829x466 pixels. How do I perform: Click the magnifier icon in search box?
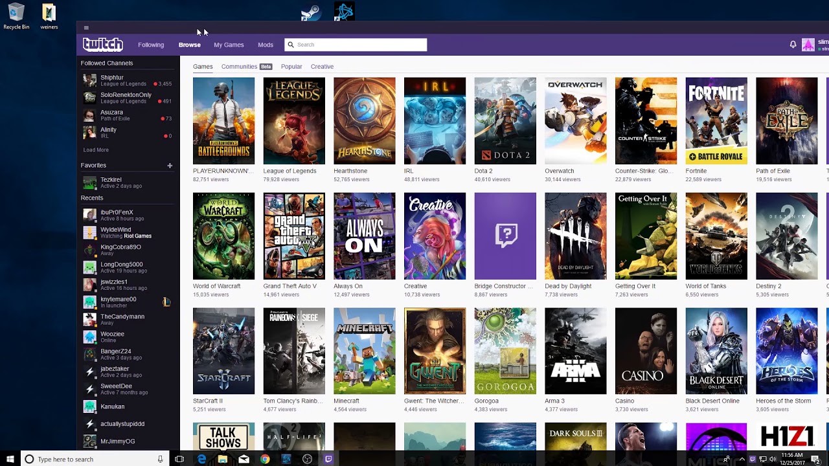click(x=291, y=45)
